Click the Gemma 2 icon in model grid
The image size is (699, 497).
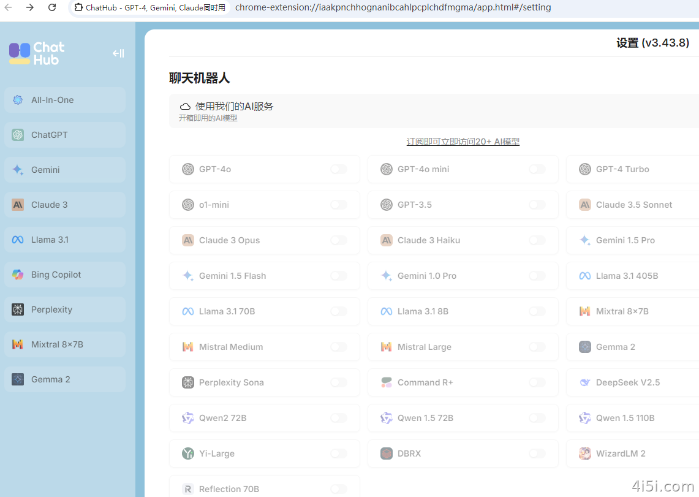tap(585, 347)
